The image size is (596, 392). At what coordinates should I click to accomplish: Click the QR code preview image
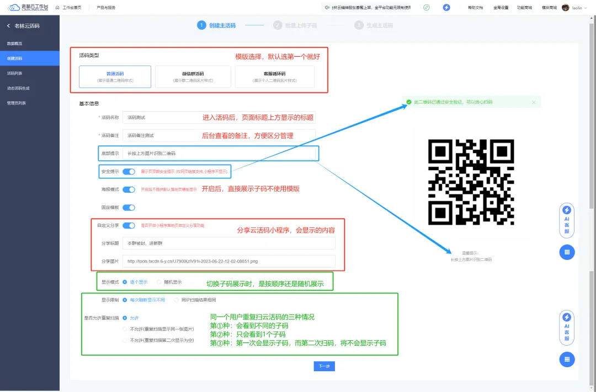pyautogui.click(x=471, y=182)
